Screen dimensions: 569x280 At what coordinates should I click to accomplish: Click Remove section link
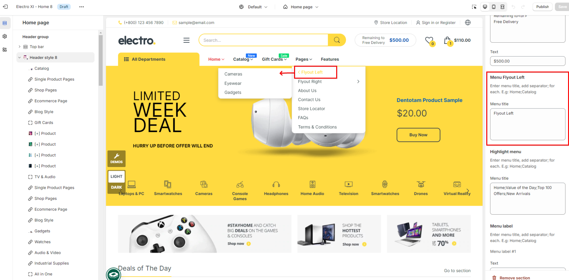coord(515,278)
